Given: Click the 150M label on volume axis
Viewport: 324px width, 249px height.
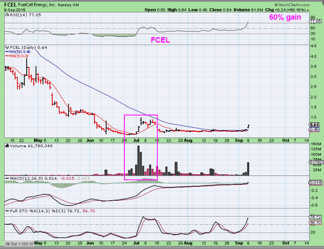Looking at the screenshot, I should pos(316,144).
